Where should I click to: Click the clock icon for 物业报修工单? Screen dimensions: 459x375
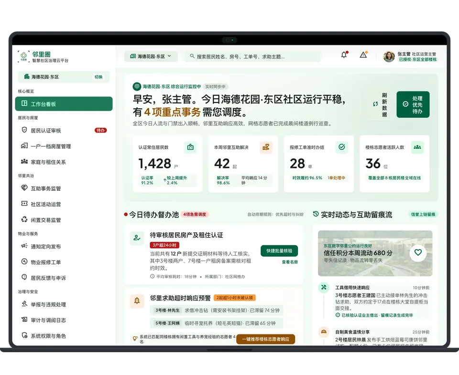click(x=24, y=261)
